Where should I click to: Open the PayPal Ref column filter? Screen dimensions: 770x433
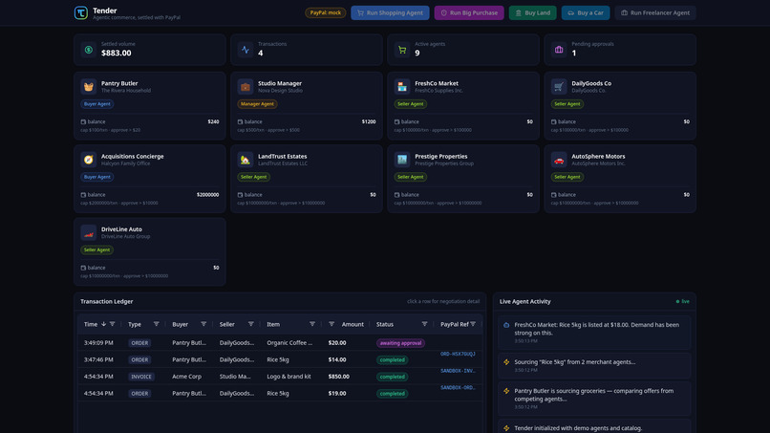(473, 324)
